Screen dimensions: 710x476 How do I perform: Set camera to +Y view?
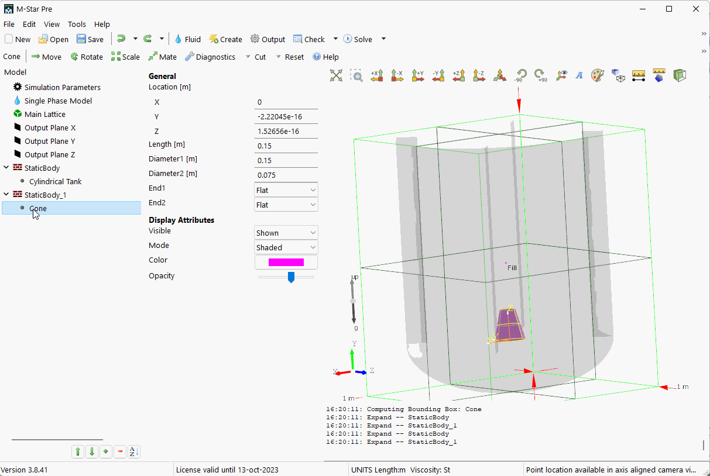418,75
